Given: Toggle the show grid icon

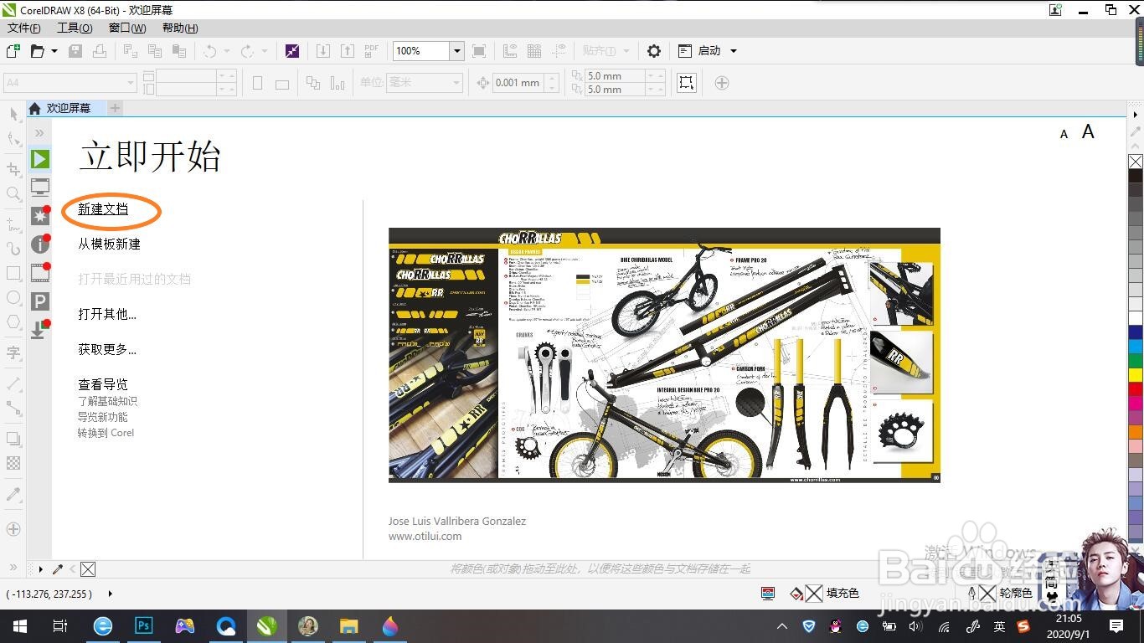Looking at the screenshot, I should point(534,51).
